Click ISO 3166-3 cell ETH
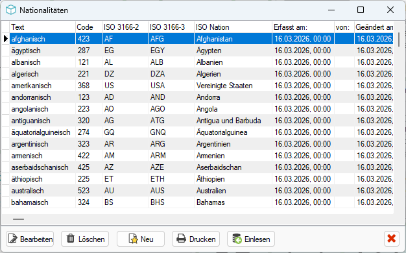Viewport: 406px width, 253px height. coord(171,178)
